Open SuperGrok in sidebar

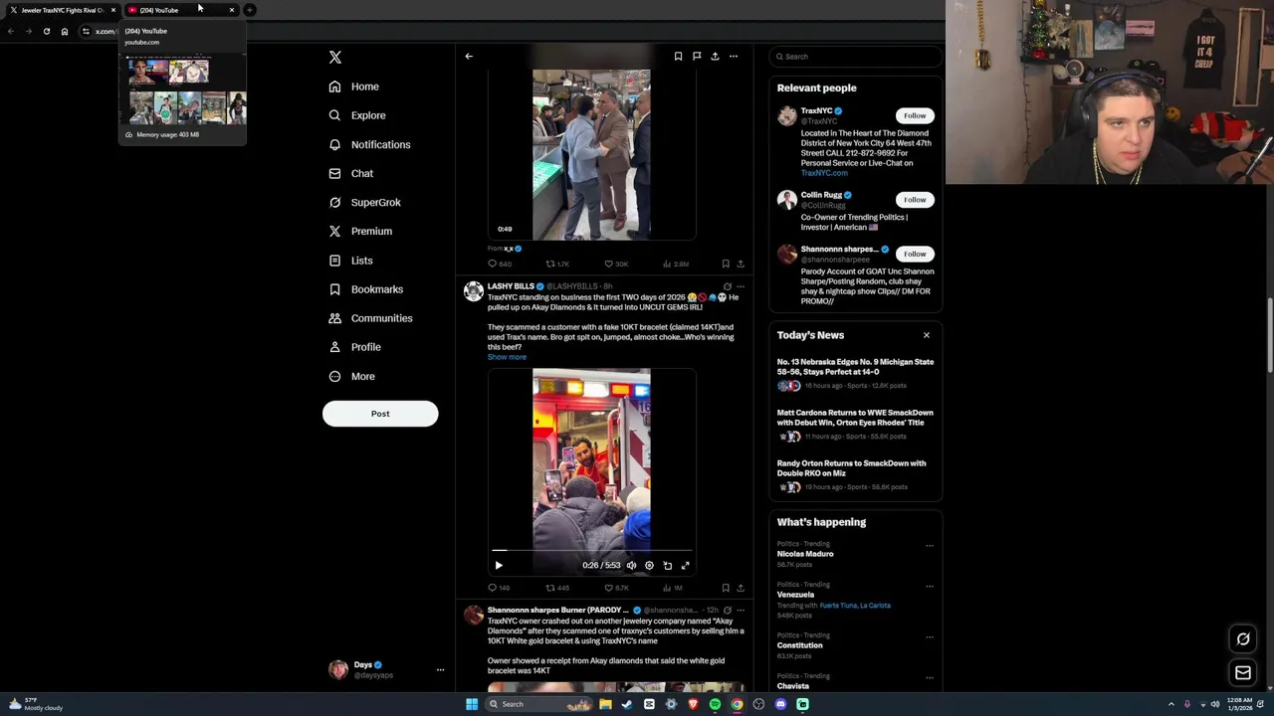(365, 202)
